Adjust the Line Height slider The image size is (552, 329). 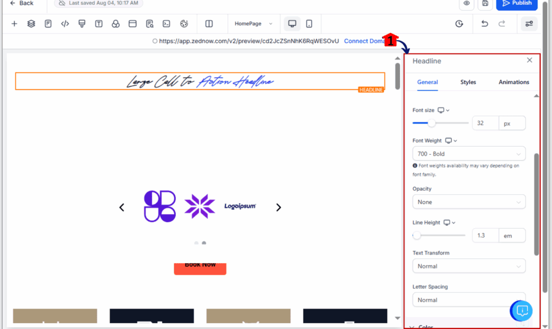pyautogui.click(x=417, y=235)
